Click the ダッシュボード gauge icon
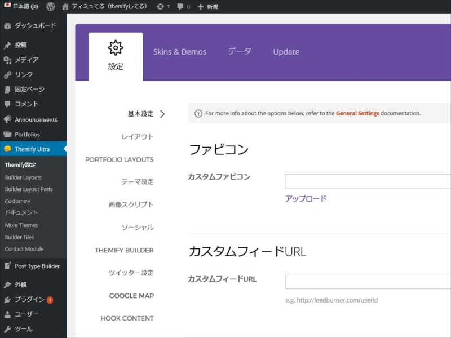Screen dimensions: 451x338 coord(7,25)
